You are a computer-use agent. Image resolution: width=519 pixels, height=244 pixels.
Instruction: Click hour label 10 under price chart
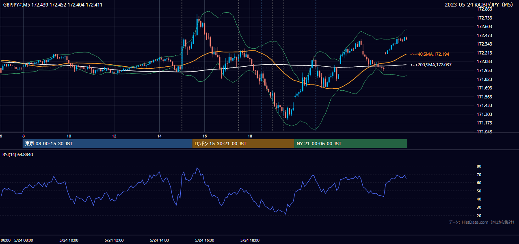point(69,136)
